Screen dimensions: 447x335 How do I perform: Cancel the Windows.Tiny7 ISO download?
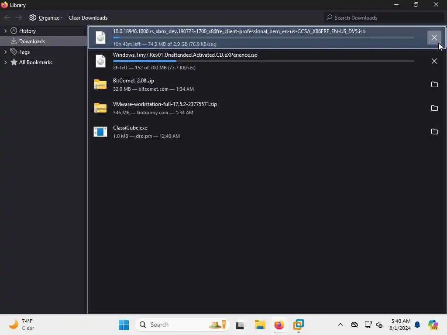pyautogui.click(x=434, y=61)
